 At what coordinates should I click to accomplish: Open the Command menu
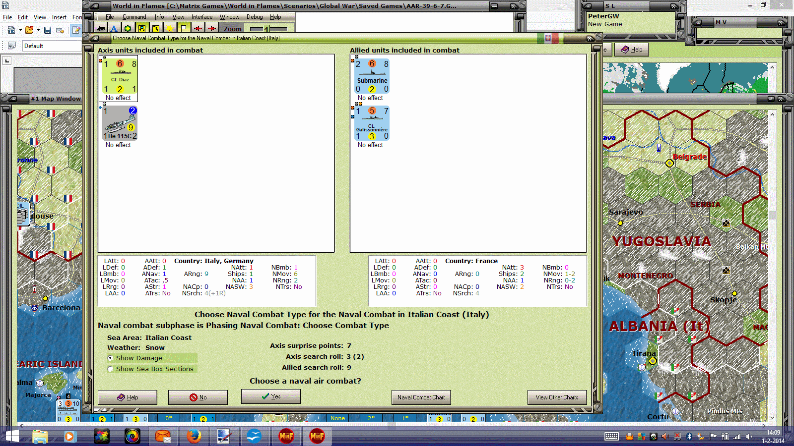coord(134,17)
